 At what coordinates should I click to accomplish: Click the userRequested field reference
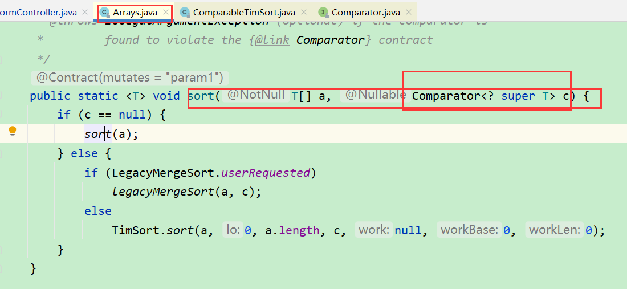point(266,173)
